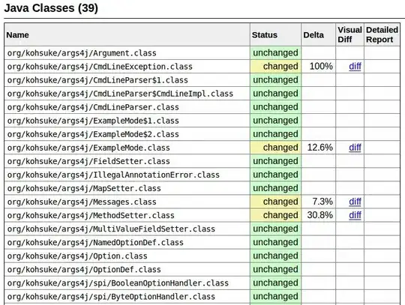The image size is (405, 305).
Task: Open diff link for Messages.class
Action: [355, 202]
